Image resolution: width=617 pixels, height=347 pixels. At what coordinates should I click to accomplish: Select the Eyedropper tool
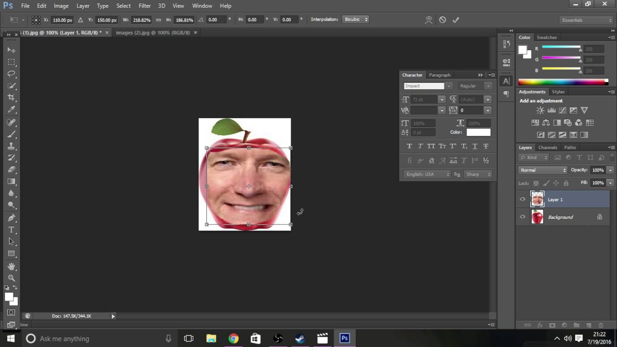pos(12,110)
